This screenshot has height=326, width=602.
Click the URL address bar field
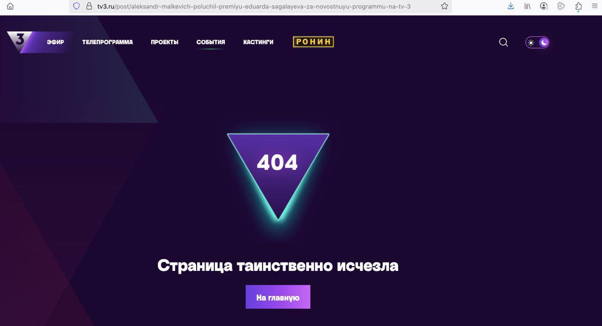(260, 6)
